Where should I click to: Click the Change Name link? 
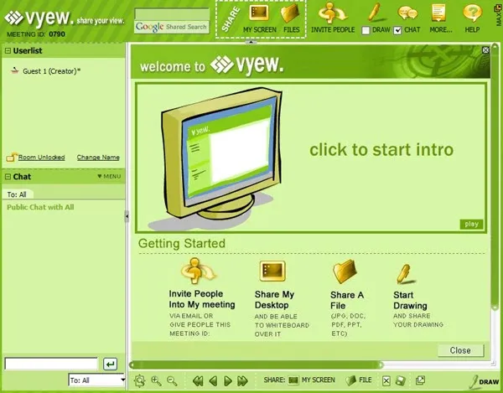[x=98, y=158]
